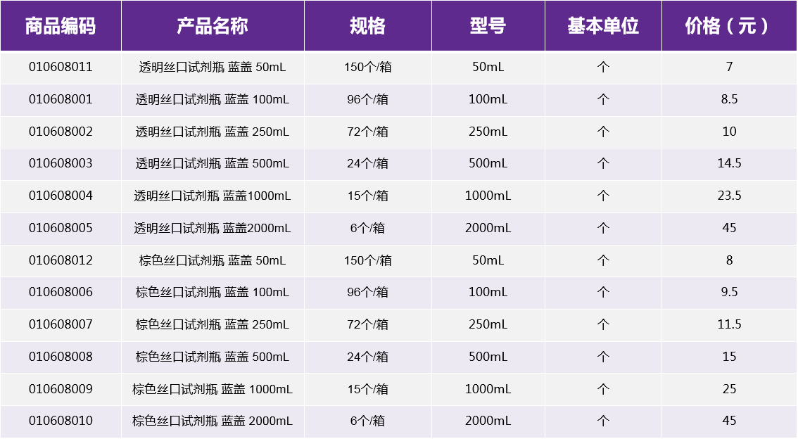Click unit 个 in the 010608010 row

pos(603,421)
